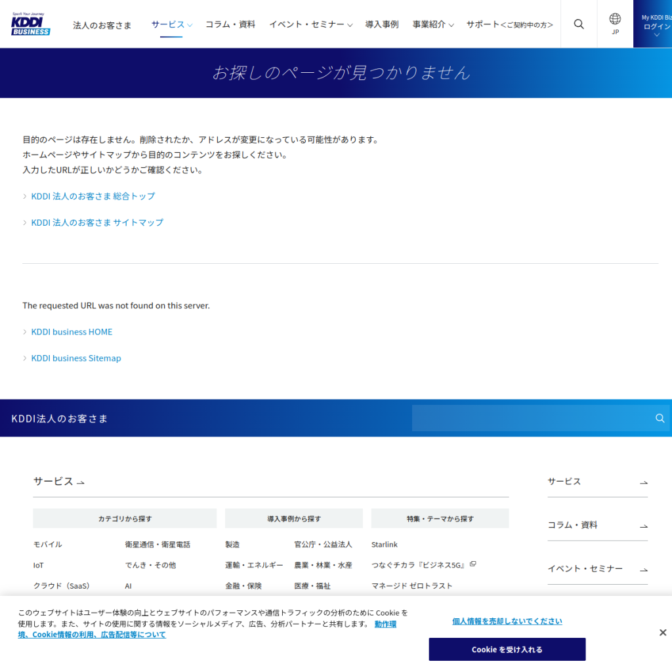Expand the My KDDI Biz ログイン menu
Image resolution: width=672 pixels, height=672 pixels.
(x=653, y=24)
